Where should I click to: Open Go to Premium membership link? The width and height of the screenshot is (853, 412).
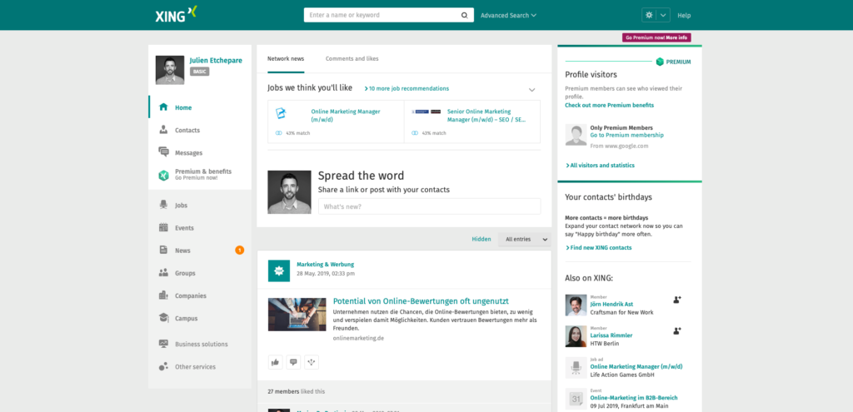click(x=626, y=135)
